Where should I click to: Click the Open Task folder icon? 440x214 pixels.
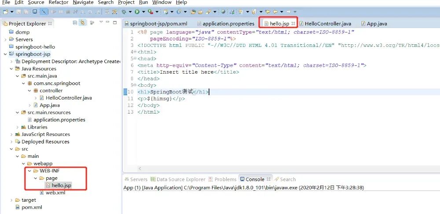pyautogui.click(x=200, y=12)
